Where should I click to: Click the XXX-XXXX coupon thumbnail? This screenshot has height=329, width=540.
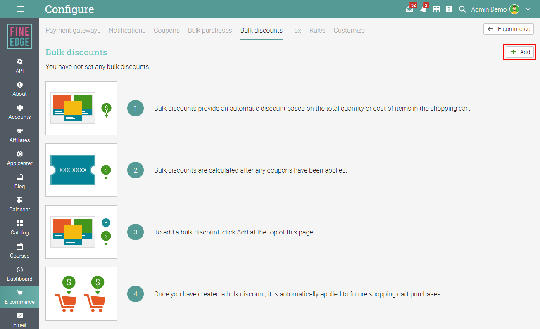tap(81, 170)
